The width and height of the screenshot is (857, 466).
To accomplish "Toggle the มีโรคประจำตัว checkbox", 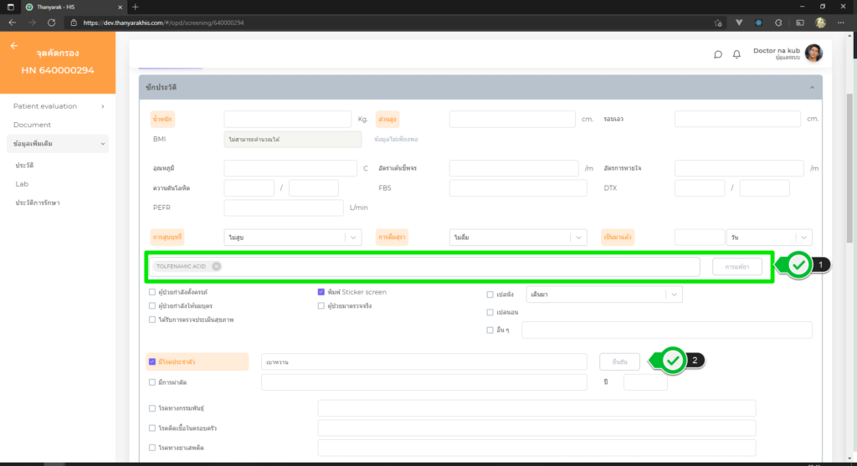I will pyautogui.click(x=151, y=361).
